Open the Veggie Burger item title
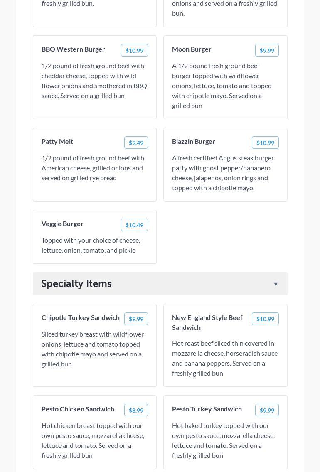Image resolution: width=320 pixels, height=472 pixels. point(62,224)
